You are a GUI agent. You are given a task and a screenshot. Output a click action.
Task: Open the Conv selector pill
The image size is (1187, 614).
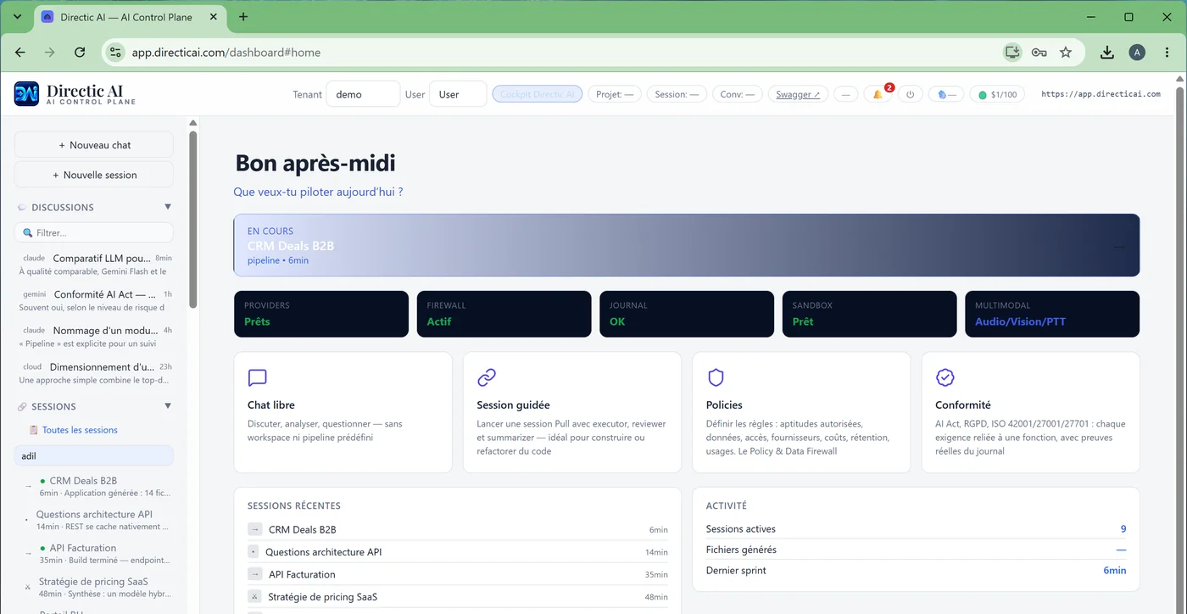(738, 94)
